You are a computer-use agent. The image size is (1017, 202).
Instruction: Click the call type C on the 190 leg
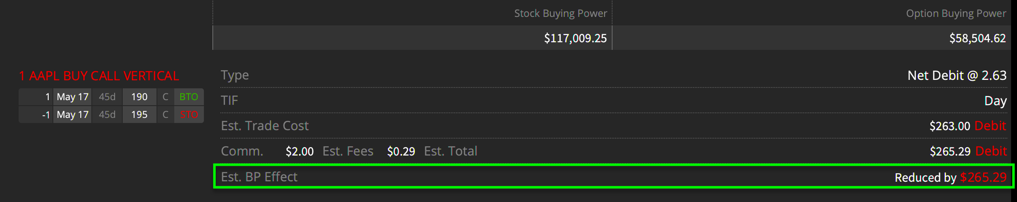[x=165, y=97]
